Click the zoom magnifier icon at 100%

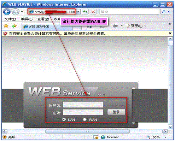click(x=148, y=137)
